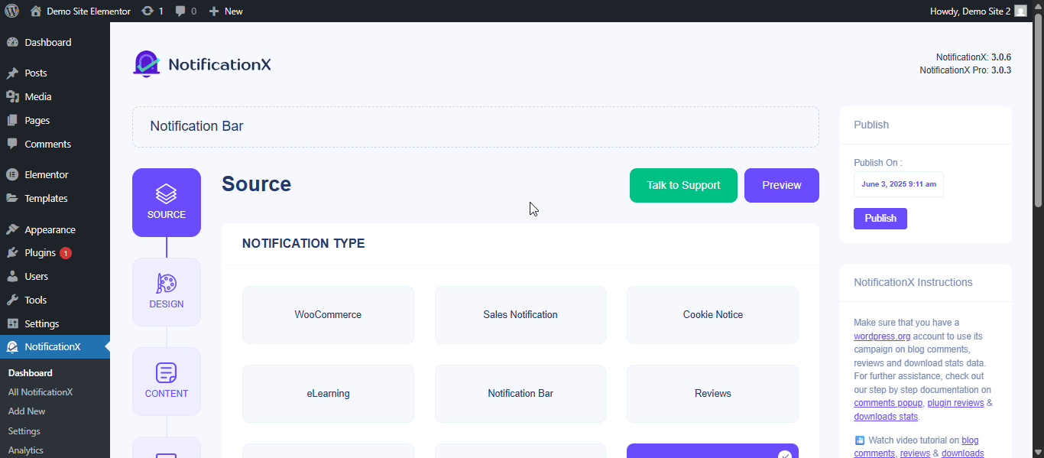The height and width of the screenshot is (458, 1044).
Task: Select Notification Bar type
Action: 520,394
